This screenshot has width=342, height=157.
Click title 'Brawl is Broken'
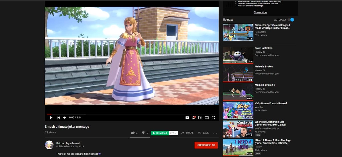(x=264, y=48)
